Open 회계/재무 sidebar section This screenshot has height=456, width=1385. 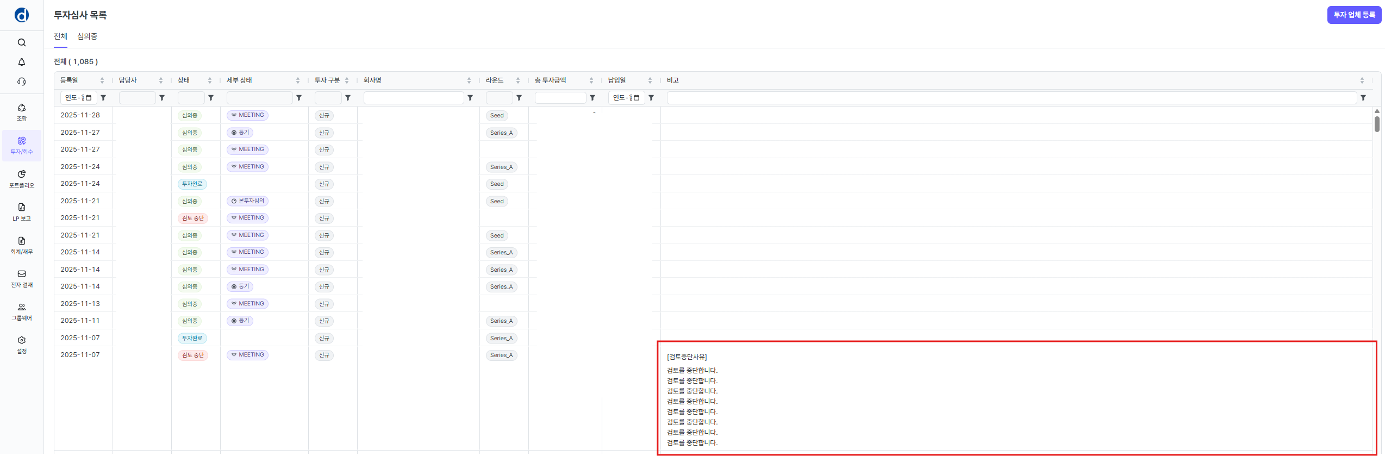pyautogui.click(x=22, y=245)
